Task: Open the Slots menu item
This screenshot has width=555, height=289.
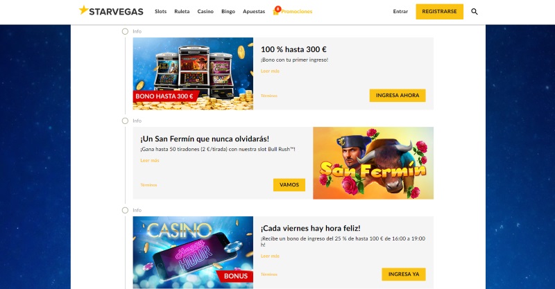Action: coord(161,11)
